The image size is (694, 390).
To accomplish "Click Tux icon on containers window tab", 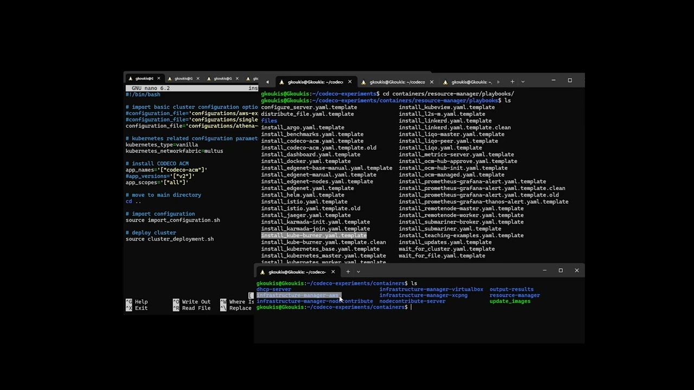I will pyautogui.click(x=263, y=272).
